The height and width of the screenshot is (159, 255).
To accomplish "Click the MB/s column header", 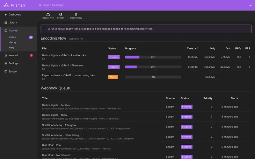I will point(238,48).
